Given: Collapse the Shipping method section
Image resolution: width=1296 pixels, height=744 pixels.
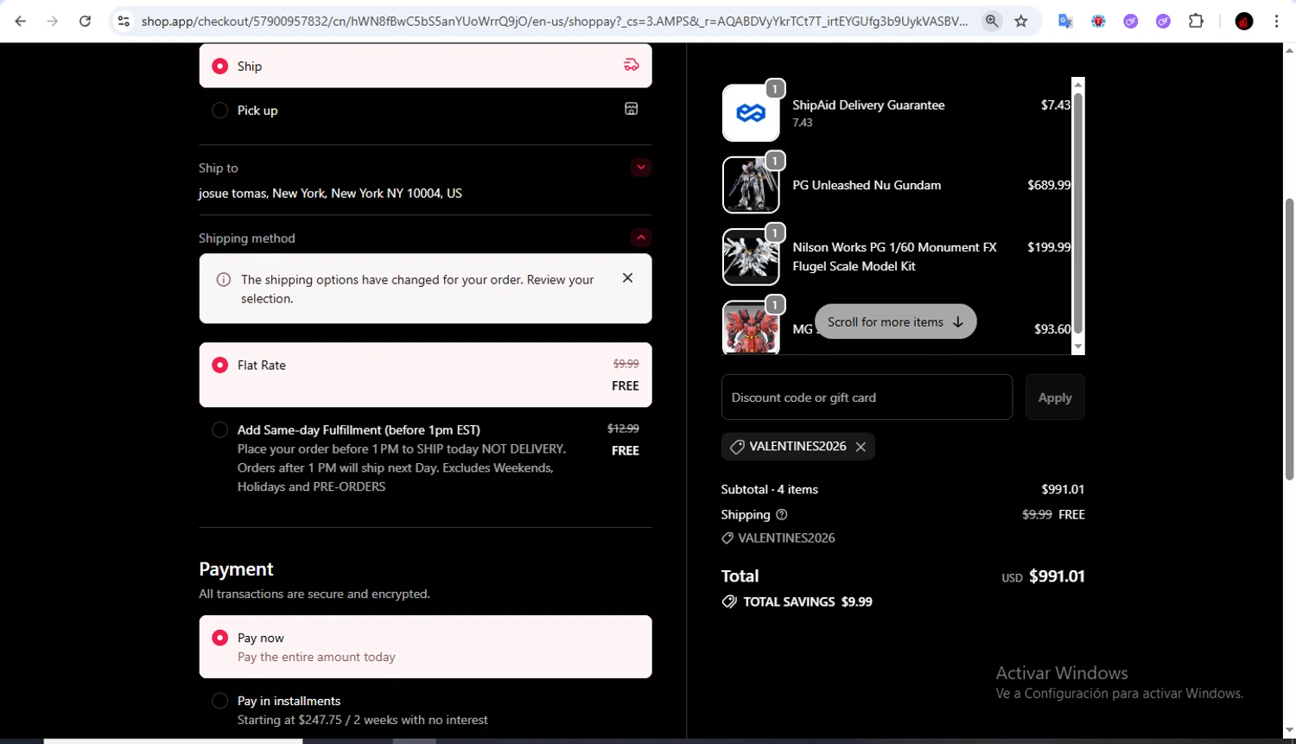Looking at the screenshot, I should click(x=641, y=237).
